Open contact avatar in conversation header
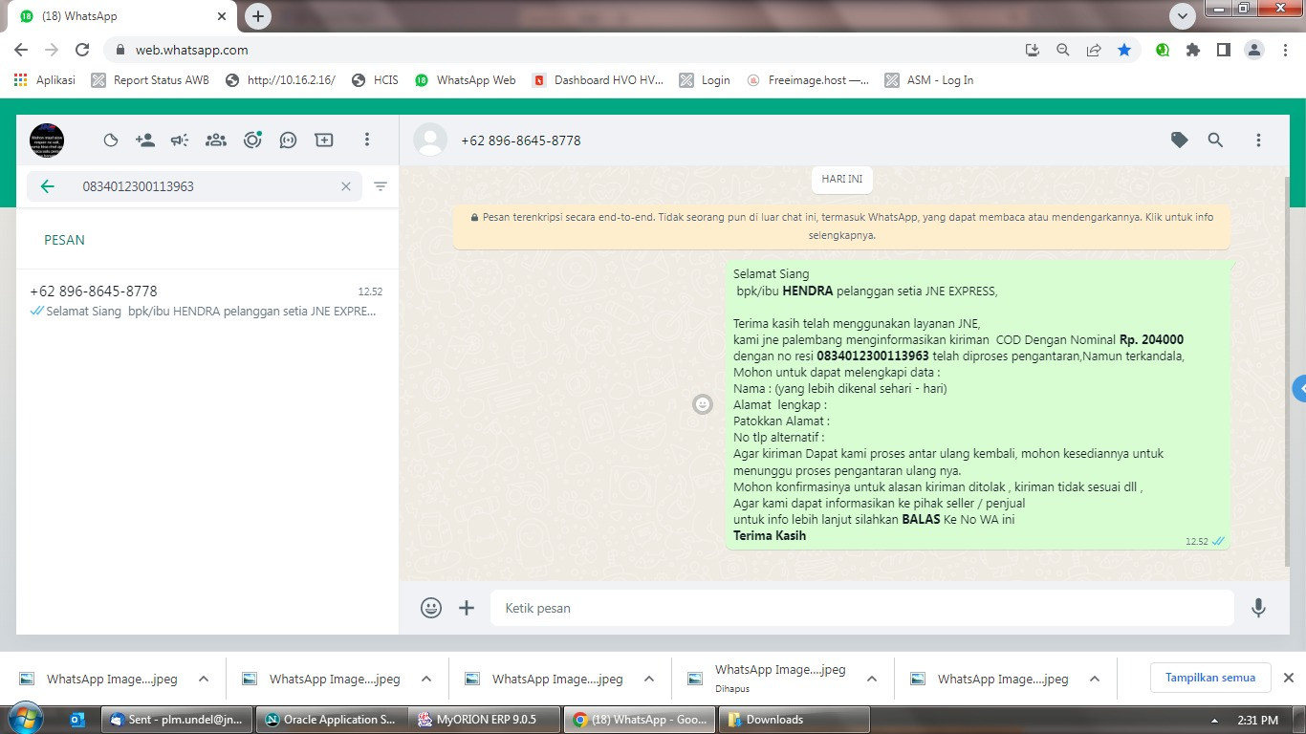This screenshot has width=1306, height=734. point(430,140)
